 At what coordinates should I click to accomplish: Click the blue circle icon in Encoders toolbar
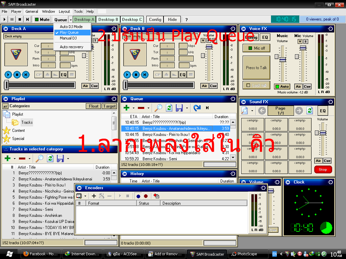tap(138, 196)
